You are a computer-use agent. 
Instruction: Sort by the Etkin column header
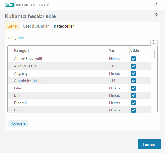click(140, 50)
